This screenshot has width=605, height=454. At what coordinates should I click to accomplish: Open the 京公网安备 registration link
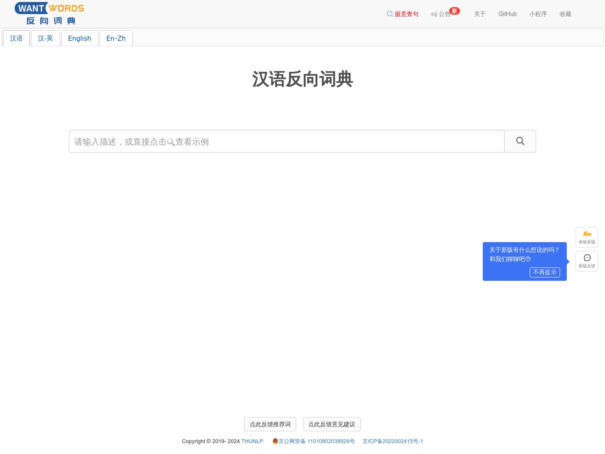316,441
